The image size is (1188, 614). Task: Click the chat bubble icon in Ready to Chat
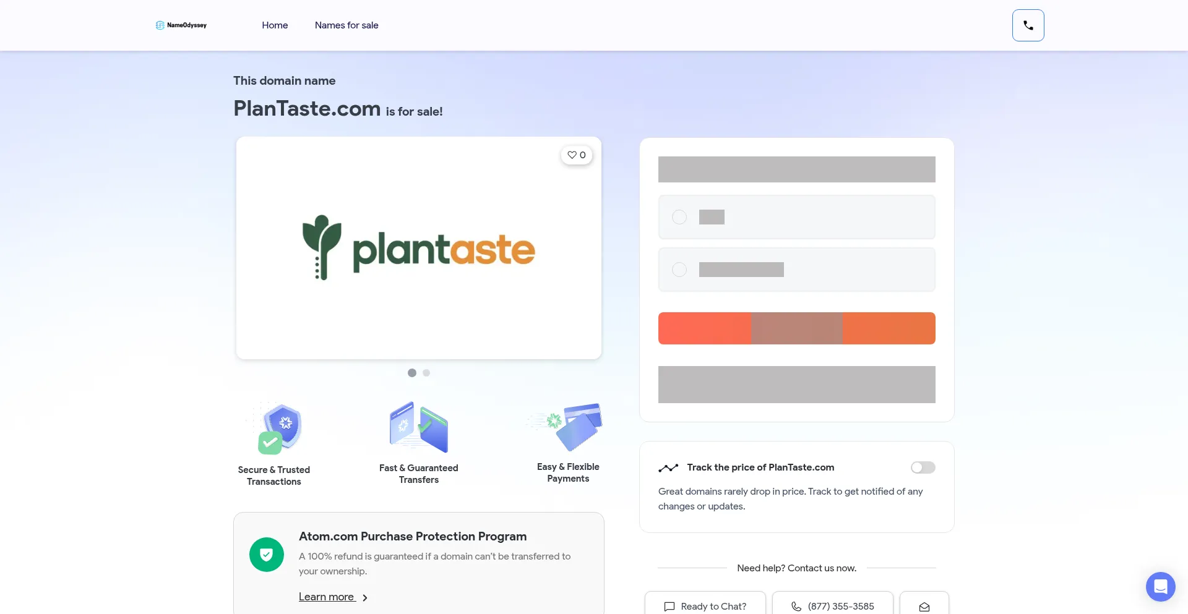pyautogui.click(x=669, y=607)
